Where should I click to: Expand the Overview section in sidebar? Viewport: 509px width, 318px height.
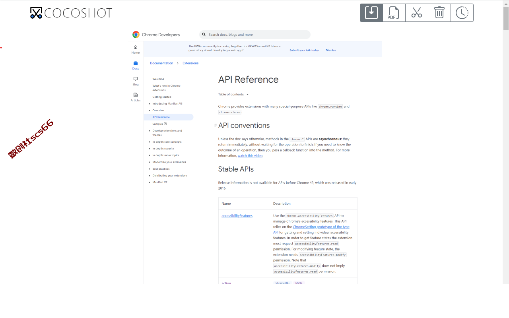pyautogui.click(x=149, y=111)
